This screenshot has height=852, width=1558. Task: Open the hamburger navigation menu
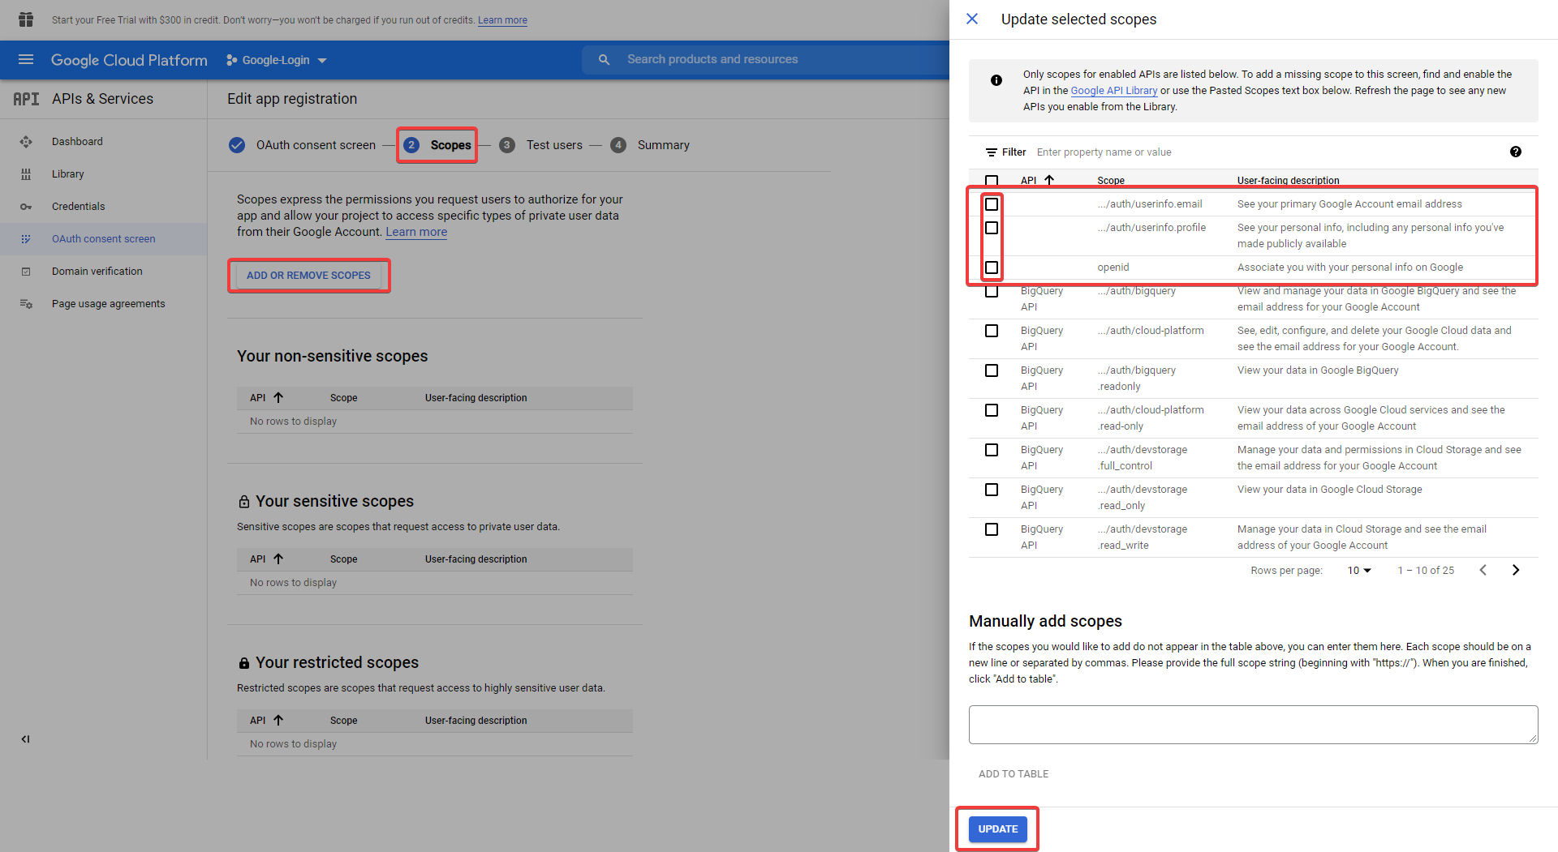coord(26,59)
